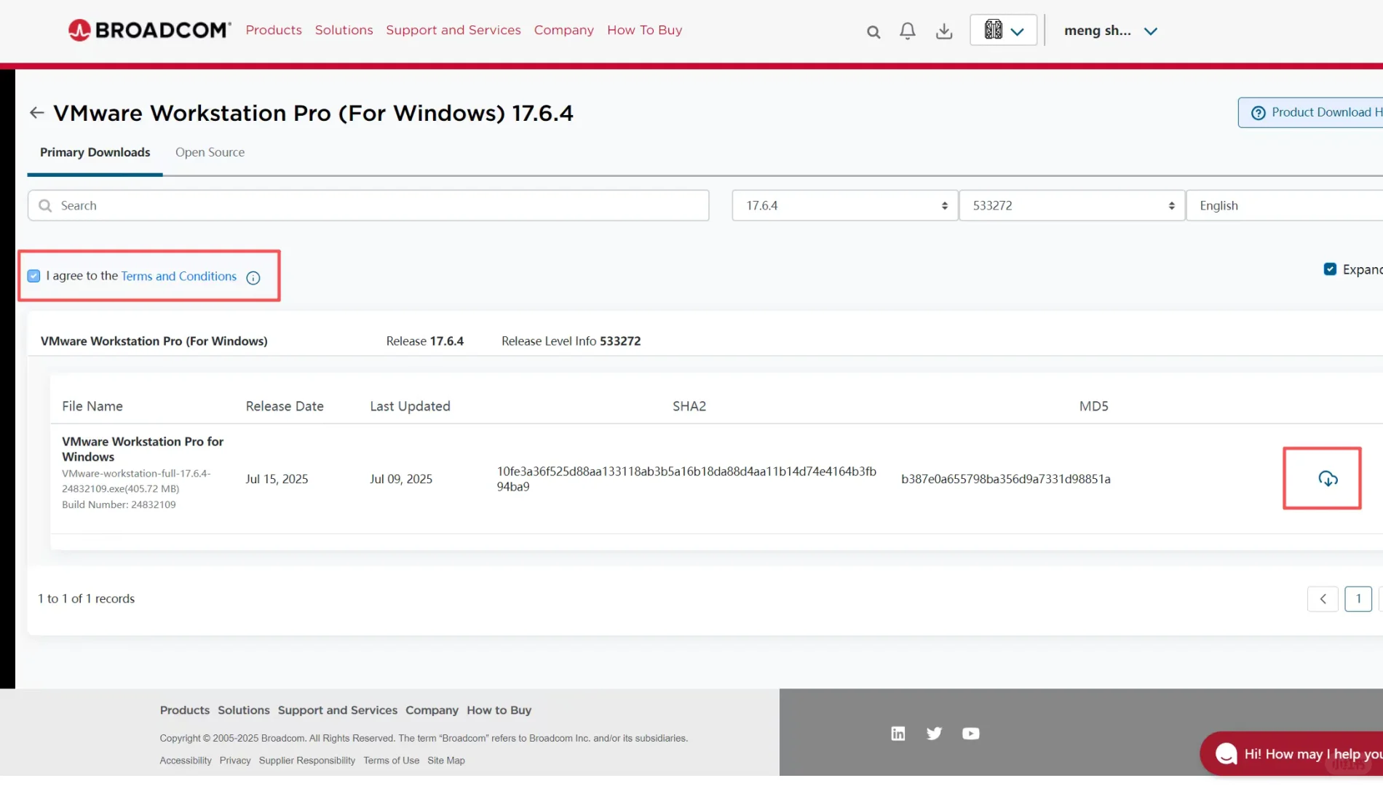
Task: Click the Terms and Conditions info icon
Action: [x=253, y=277]
